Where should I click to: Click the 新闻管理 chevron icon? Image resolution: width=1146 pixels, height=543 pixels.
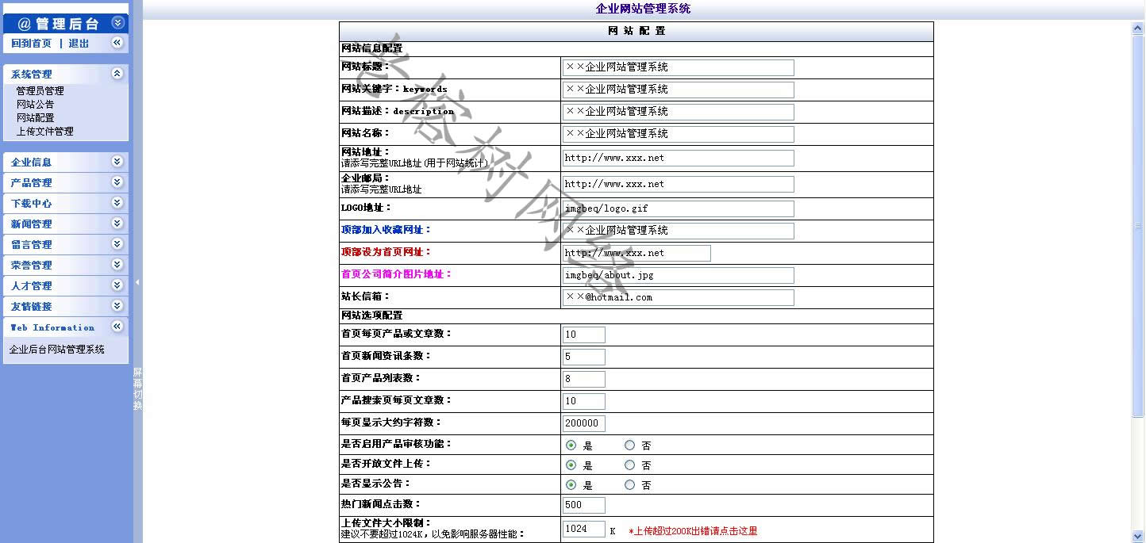pos(117,224)
